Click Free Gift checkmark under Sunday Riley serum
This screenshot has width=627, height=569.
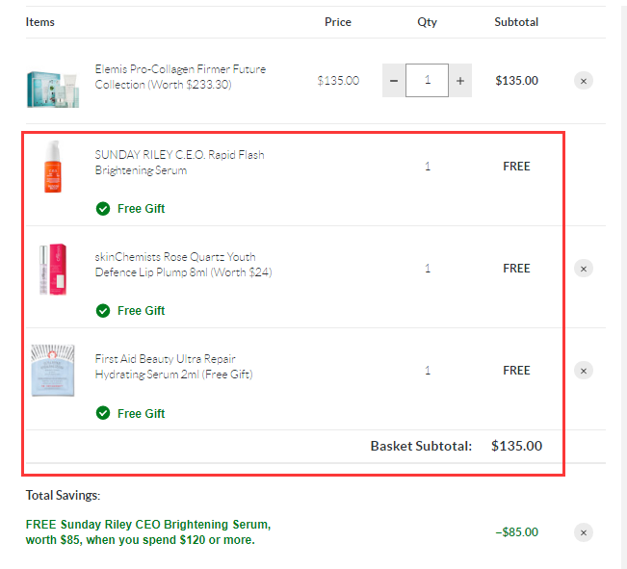coord(103,208)
